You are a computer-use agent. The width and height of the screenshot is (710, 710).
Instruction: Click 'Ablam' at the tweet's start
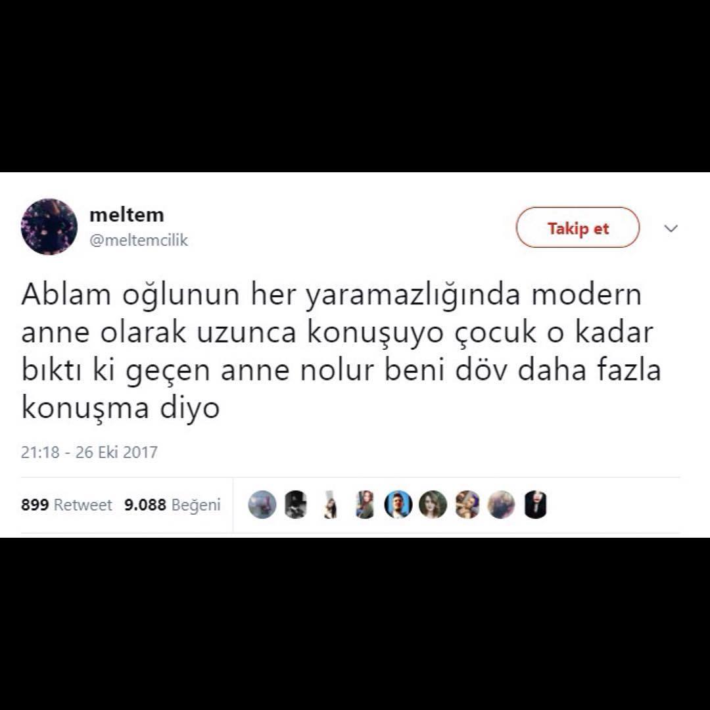point(66,295)
